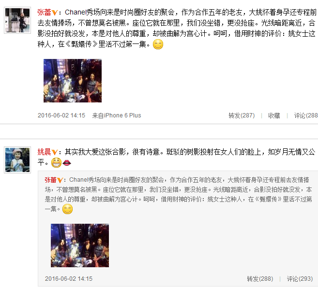Open 评论 comments on the top post

[x=306, y=115]
